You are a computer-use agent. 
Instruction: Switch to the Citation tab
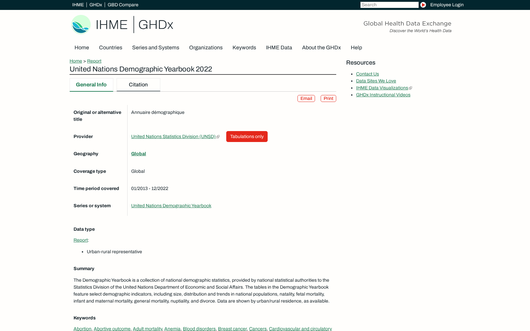click(138, 85)
